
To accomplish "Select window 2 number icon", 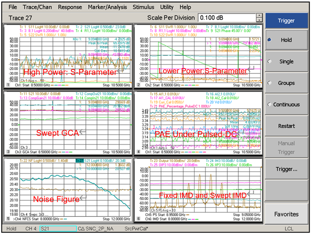I will point(138,85).
